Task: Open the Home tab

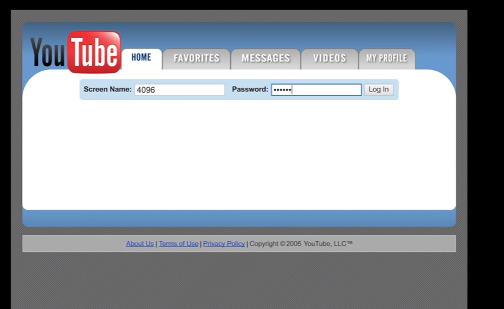Action: pyautogui.click(x=142, y=59)
